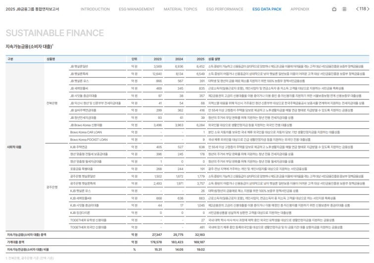Viewport: 374px width, 263px height.
Task: Click the 8,452 value for 2025
Action: coord(201,66)
